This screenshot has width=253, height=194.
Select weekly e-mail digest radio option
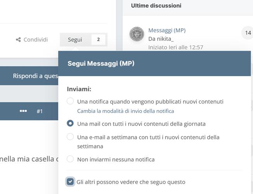point(70,137)
